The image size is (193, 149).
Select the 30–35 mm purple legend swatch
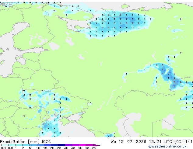[68, 145]
